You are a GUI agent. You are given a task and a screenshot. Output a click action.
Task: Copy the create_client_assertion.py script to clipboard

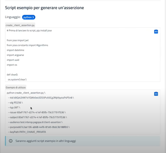coord(156,32)
